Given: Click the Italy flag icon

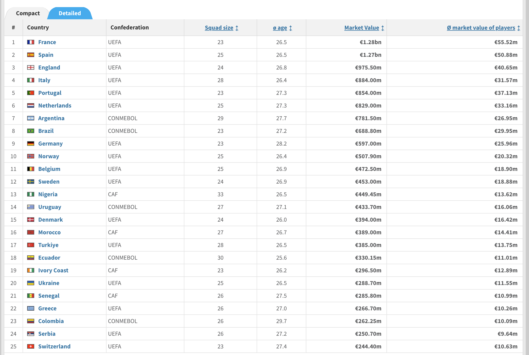Looking at the screenshot, I should (31, 80).
